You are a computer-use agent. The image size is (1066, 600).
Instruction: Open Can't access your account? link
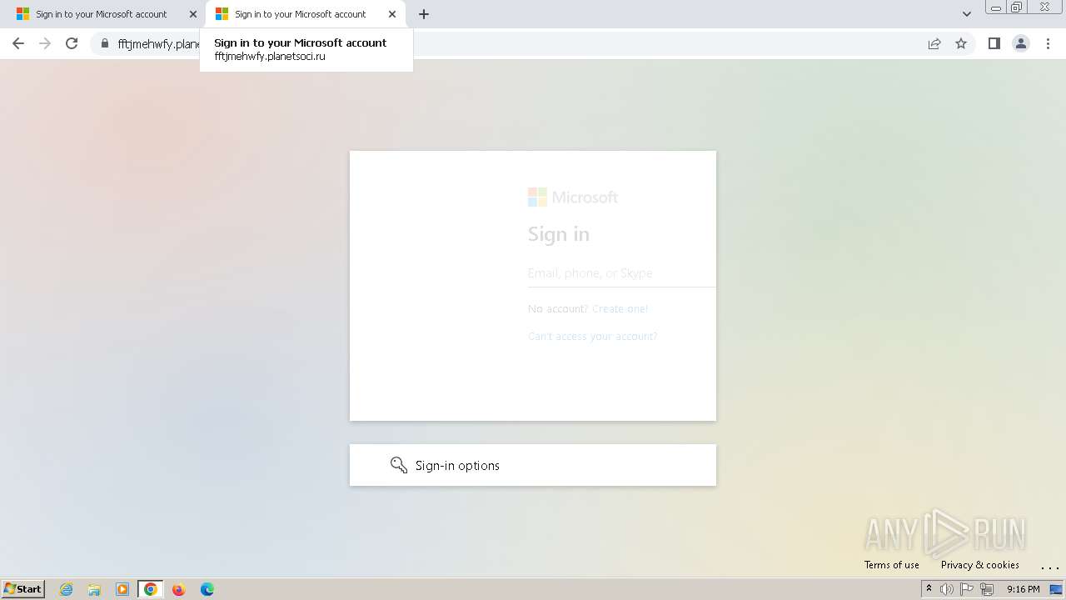(x=592, y=336)
